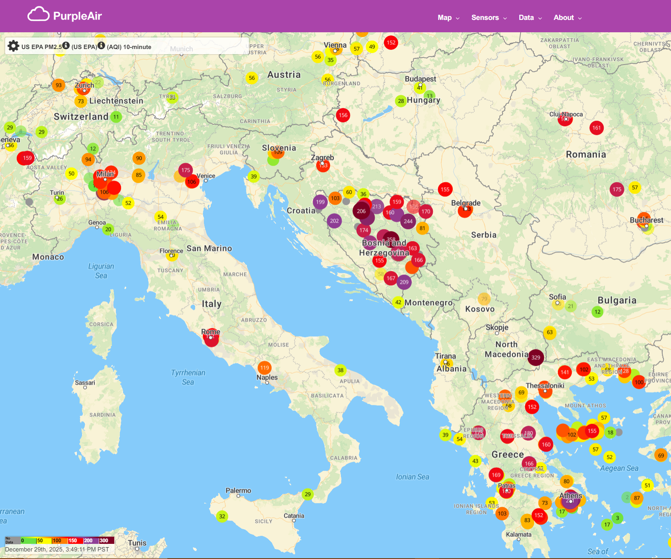Viewport: 671px width, 559px height.
Task: Open the Data dropdown menu
Action: [x=530, y=18]
